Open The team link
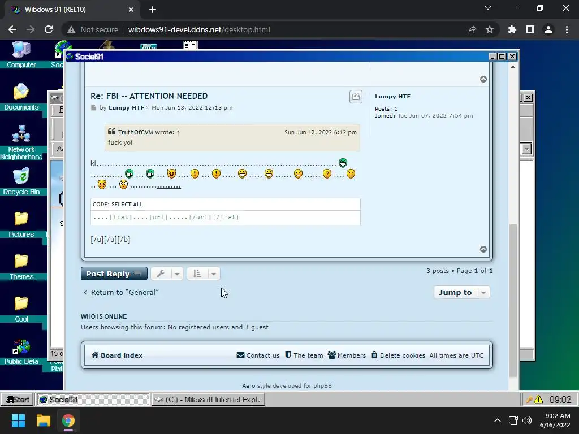Screen dimensions: 579x434 [x=304, y=355]
